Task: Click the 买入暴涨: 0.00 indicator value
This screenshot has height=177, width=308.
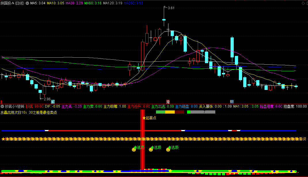Action: 210,106
